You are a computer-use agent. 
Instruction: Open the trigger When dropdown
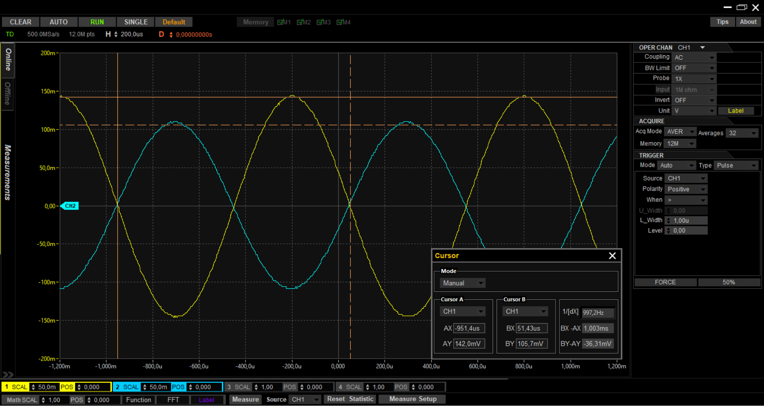(x=686, y=200)
